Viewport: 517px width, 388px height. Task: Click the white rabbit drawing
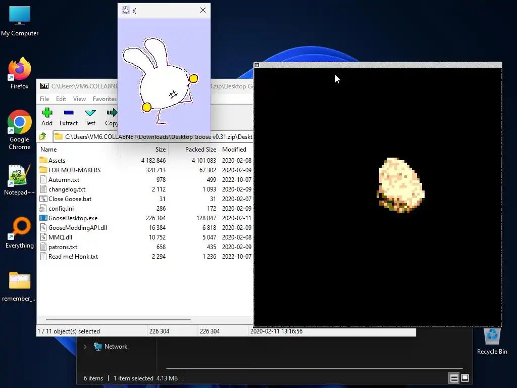click(x=161, y=80)
